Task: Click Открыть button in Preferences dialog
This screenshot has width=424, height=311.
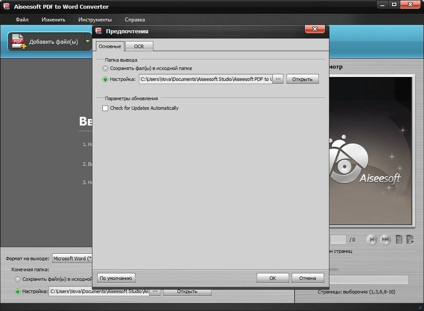Action: (302, 79)
